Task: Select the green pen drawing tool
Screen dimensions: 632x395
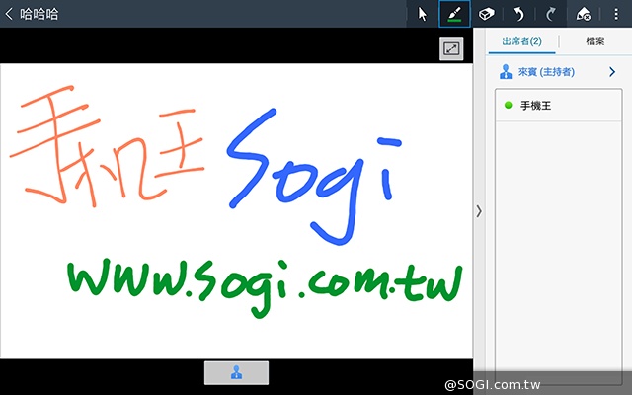Action: tap(454, 14)
